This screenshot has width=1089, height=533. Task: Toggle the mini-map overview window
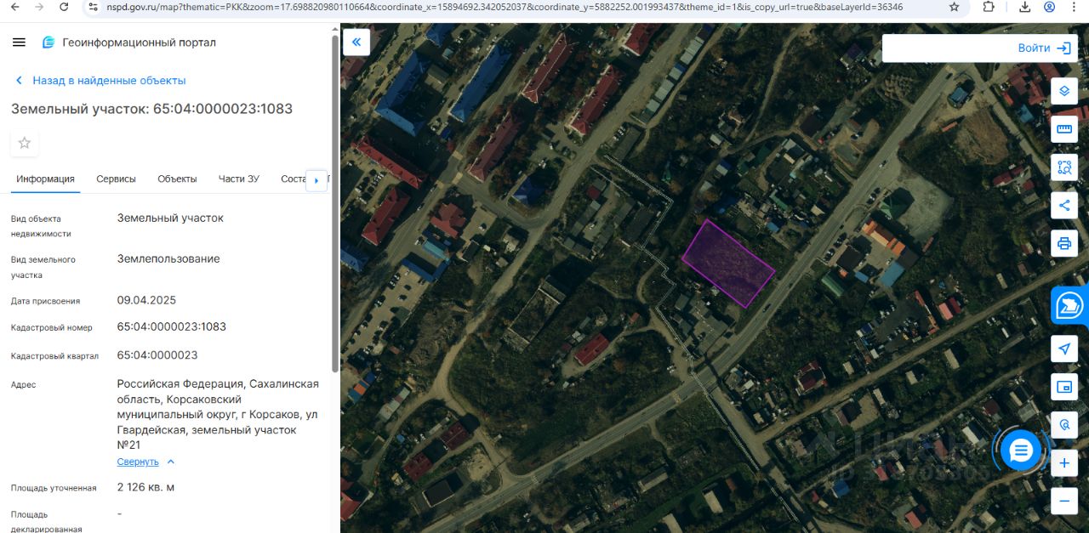[1064, 387]
